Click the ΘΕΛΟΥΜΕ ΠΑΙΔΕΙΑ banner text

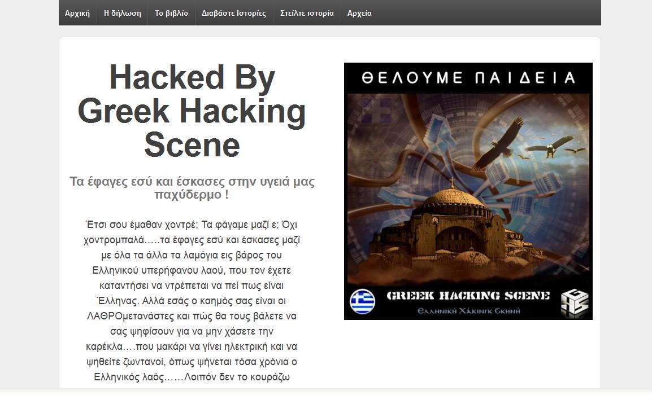pyautogui.click(x=468, y=78)
